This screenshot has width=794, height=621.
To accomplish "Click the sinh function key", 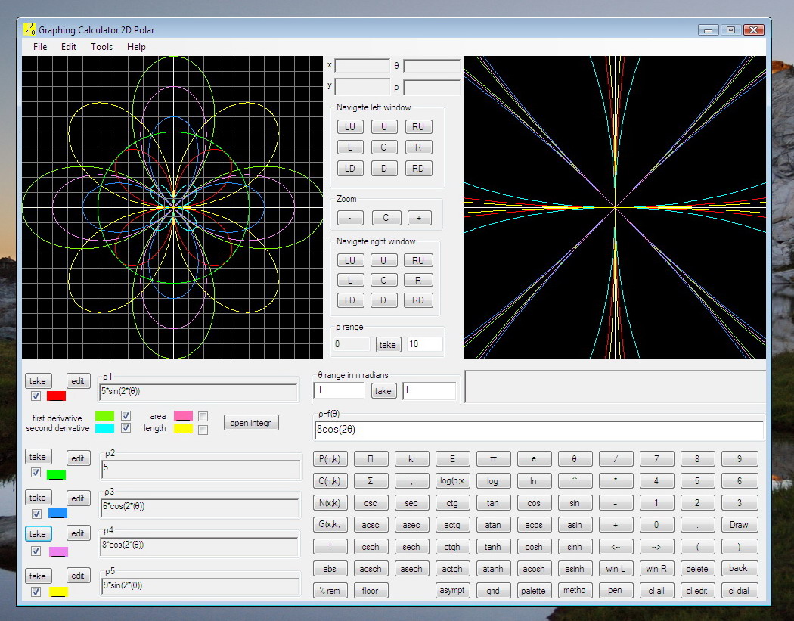I will tap(574, 547).
